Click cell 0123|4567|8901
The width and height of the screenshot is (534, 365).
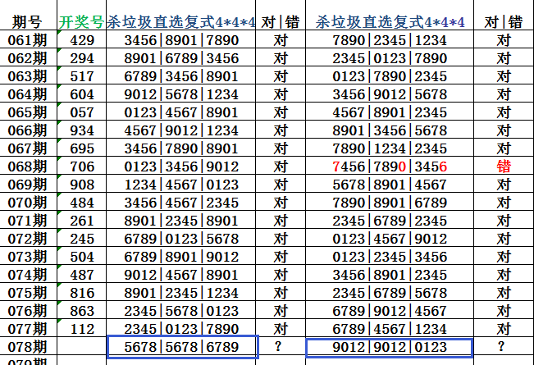click(180, 112)
